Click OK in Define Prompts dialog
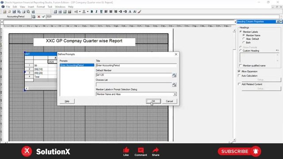The height and width of the screenshot is (159, 283). 153,101
